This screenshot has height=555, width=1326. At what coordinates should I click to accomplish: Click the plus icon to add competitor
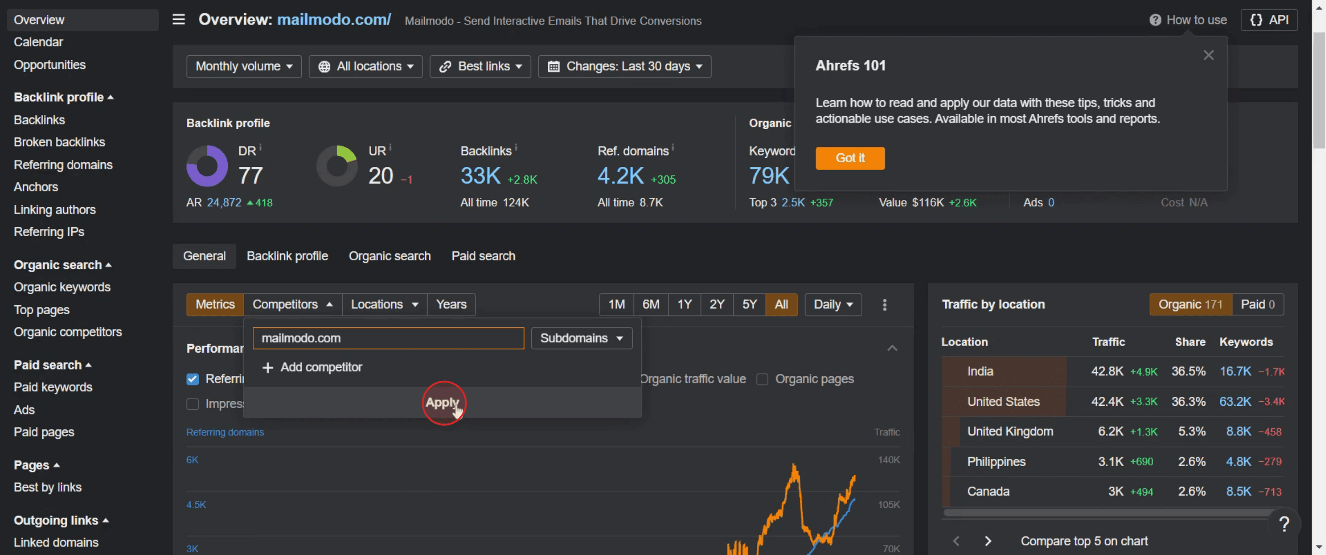click(267, 367)
